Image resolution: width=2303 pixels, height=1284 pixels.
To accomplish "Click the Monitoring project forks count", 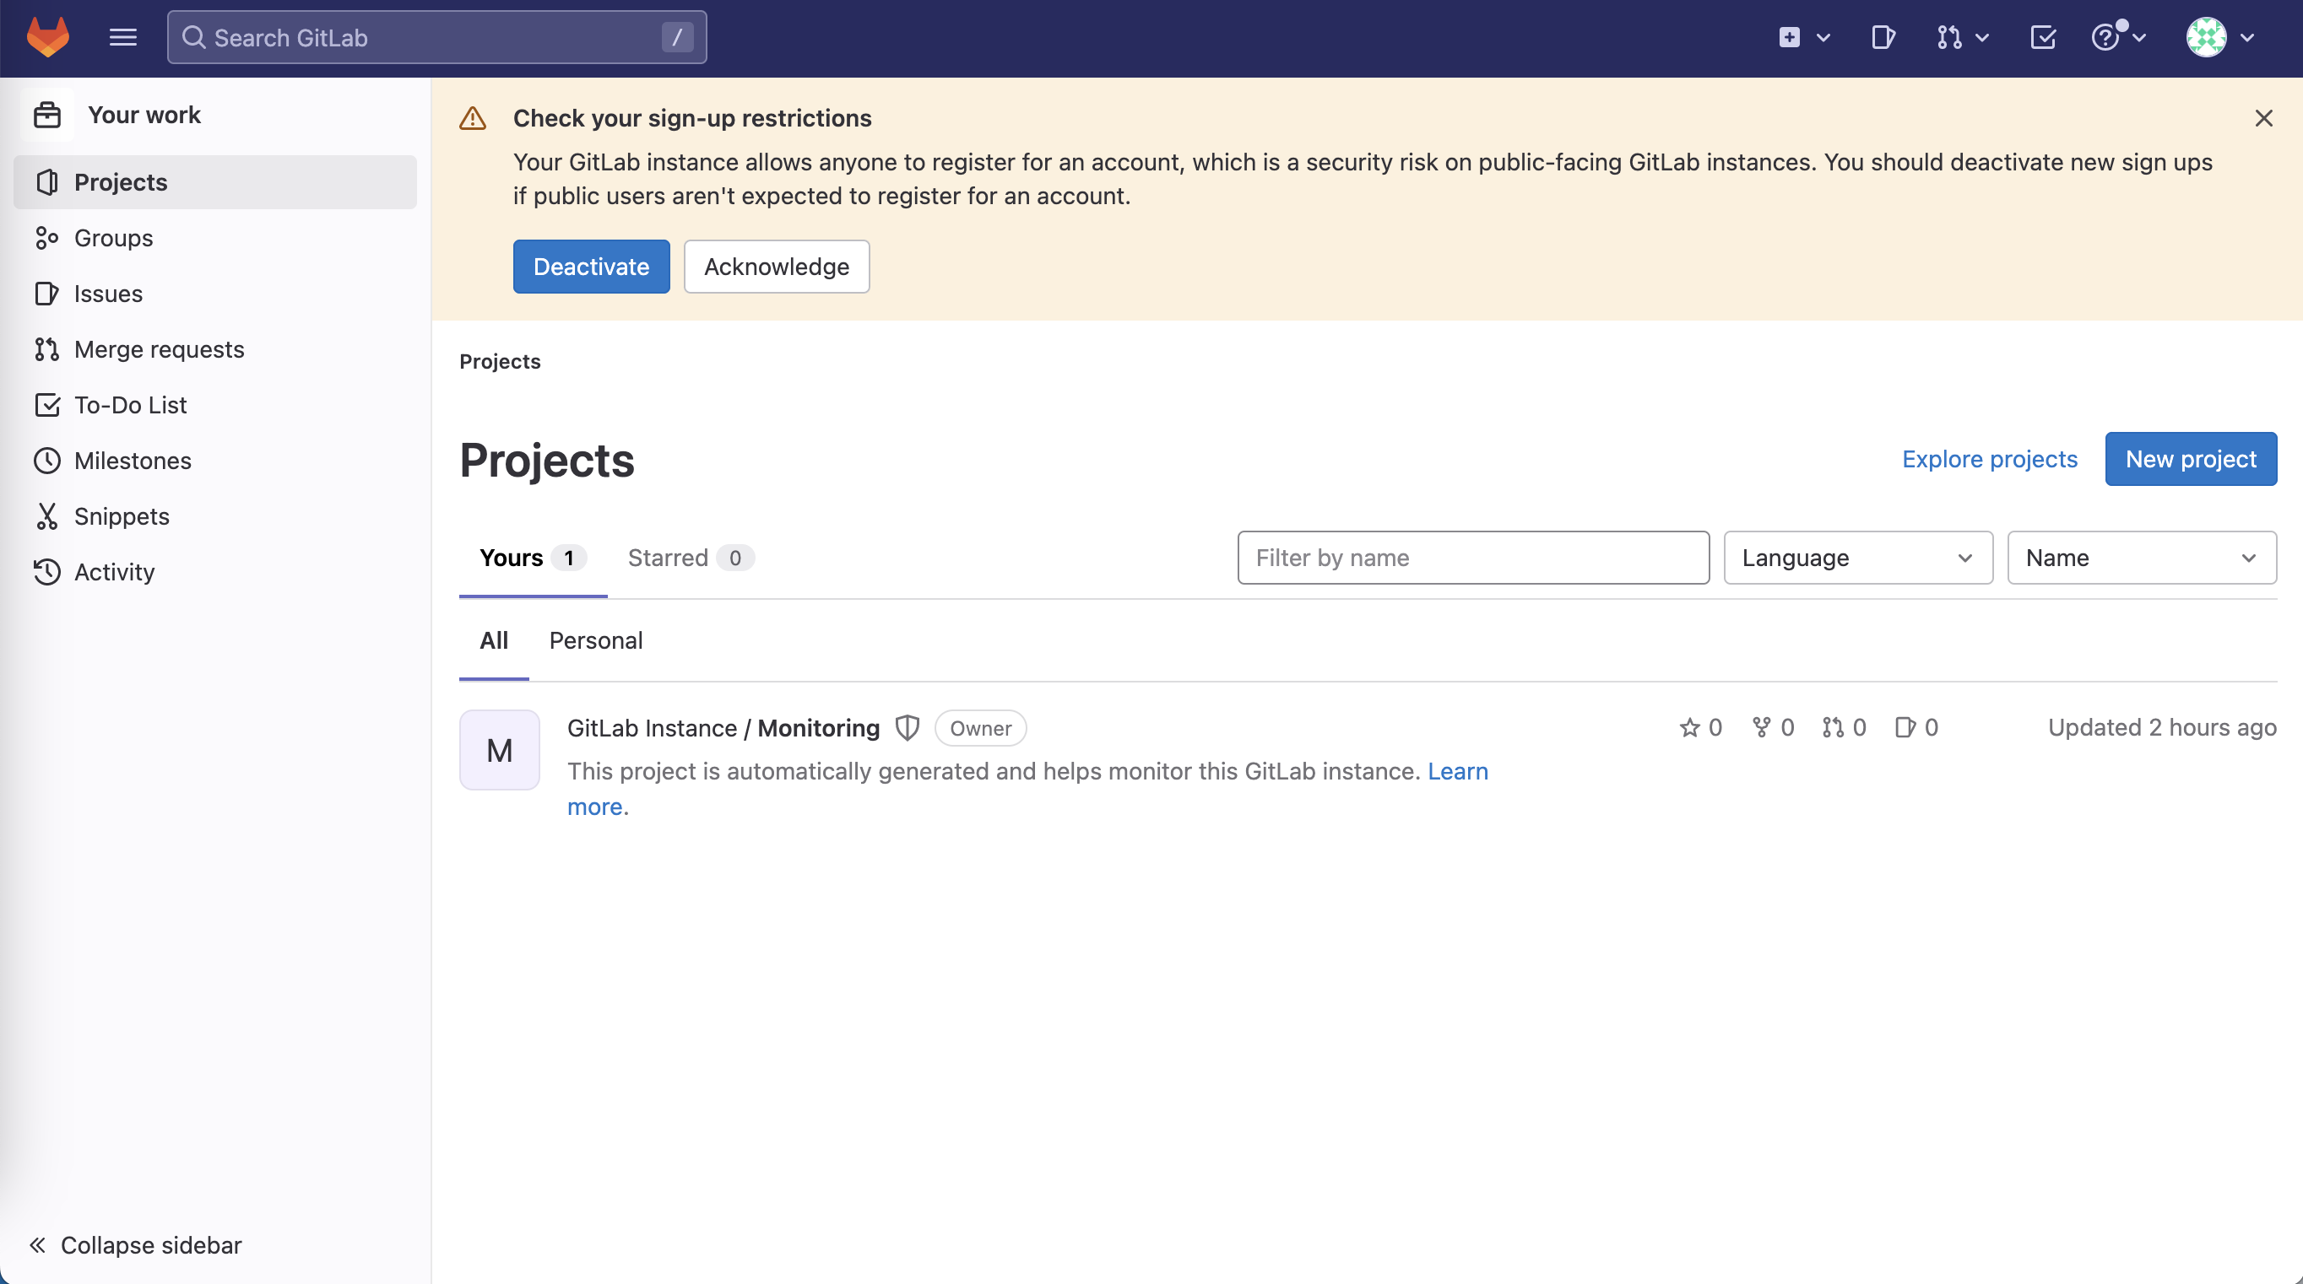I will click(1773, 728).
